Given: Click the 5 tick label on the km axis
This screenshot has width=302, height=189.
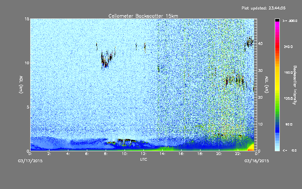Looking at the screenshot, I should point(28,107).
